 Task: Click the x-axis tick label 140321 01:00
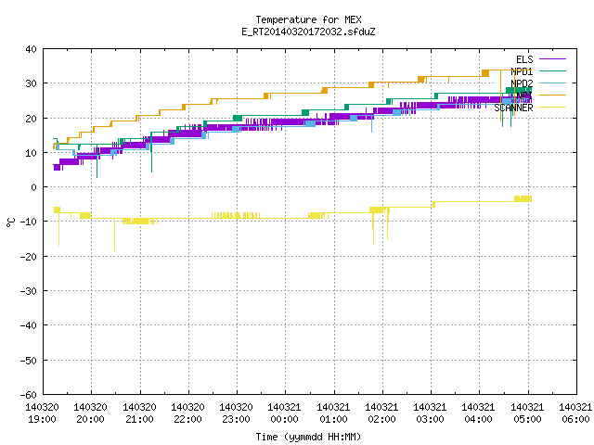tap(333, 413)
